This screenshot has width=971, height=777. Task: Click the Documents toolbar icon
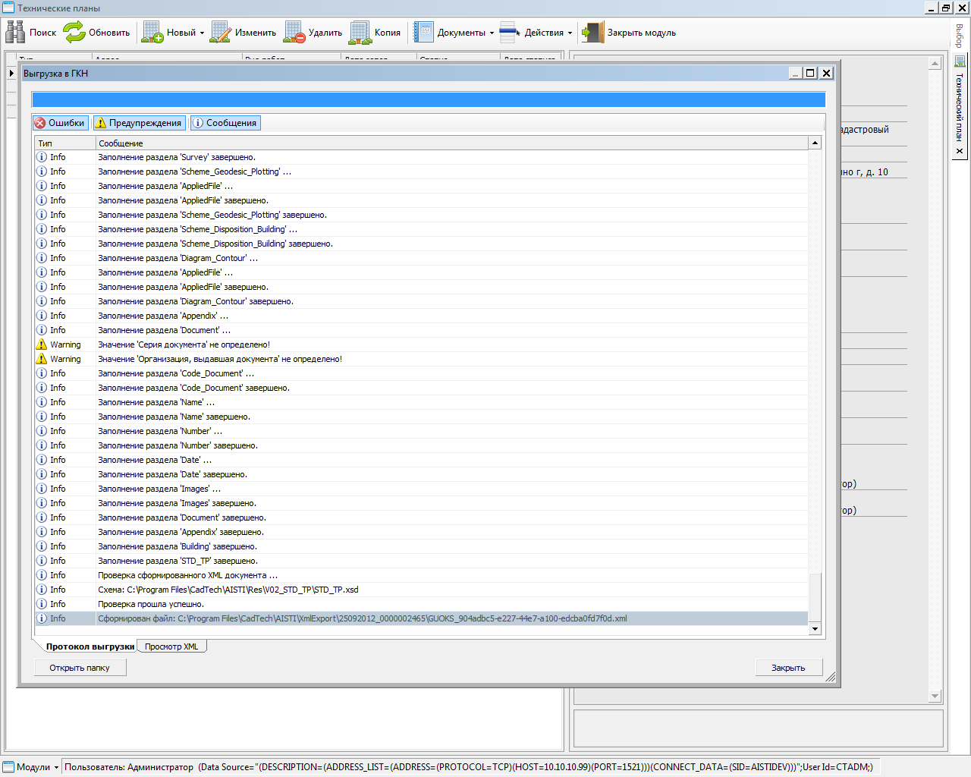[423, 33]
